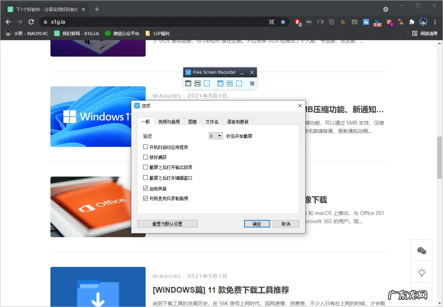The image size is (443, 307).
Task: Uncheck recording audio with microphone
Action: tap(146, 198)
